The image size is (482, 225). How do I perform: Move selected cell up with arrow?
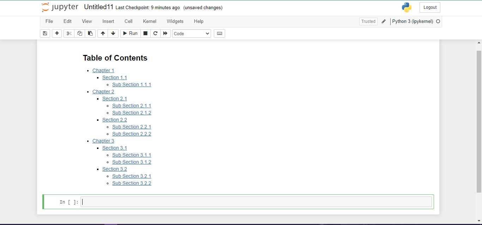103,33
